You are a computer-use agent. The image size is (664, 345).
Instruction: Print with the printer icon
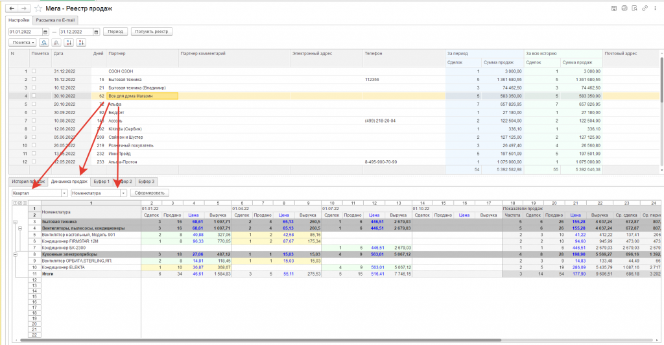tap(624, 8)
